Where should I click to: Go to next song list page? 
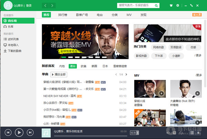pyautogui.click(x=126, y=75)
